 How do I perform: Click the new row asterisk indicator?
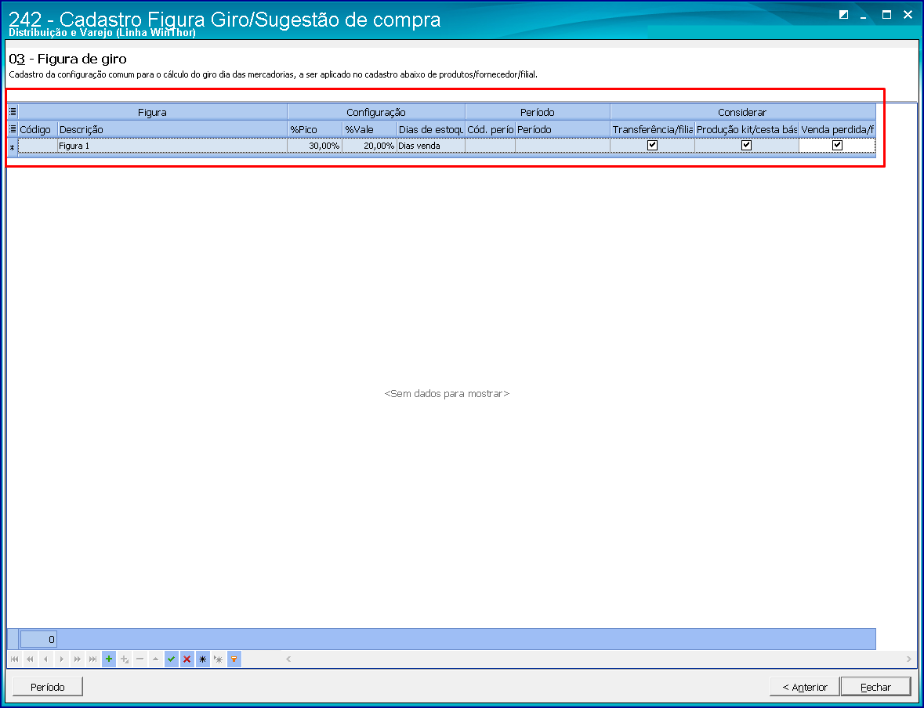(x=13, y=146)
